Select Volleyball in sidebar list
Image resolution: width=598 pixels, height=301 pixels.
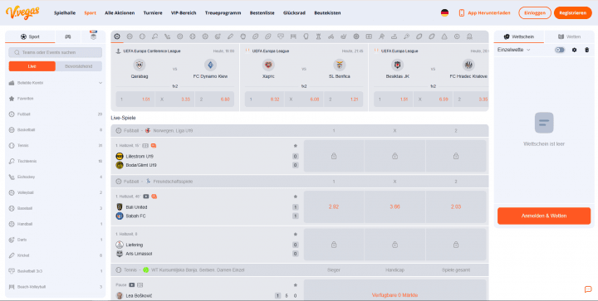[x=56, y=192]
